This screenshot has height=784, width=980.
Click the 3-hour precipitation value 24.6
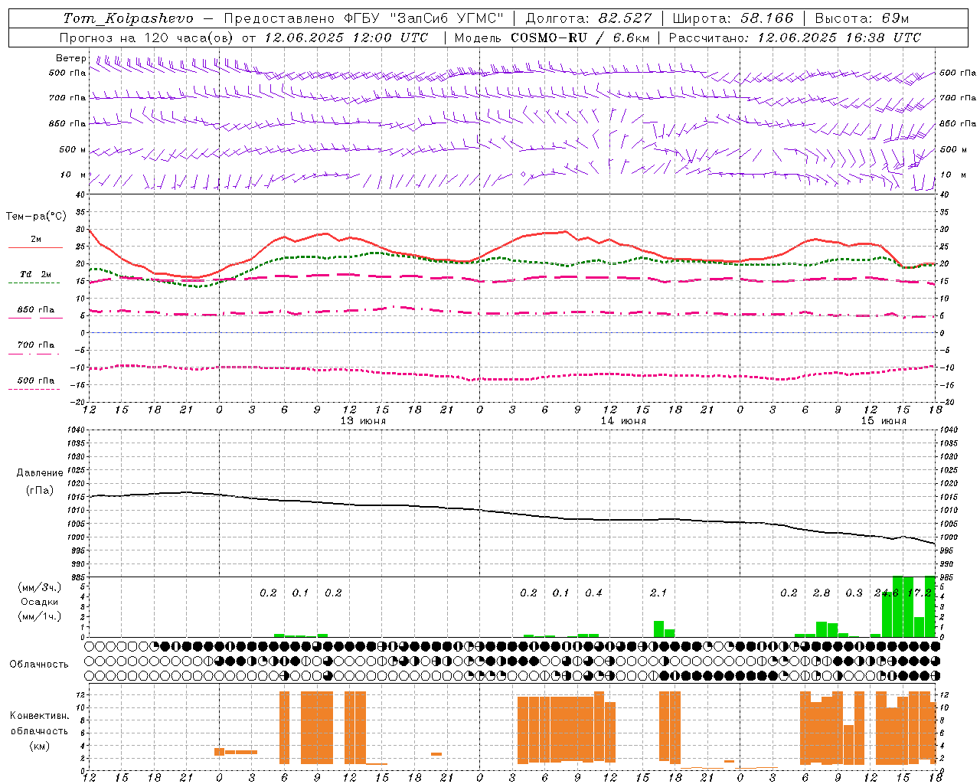[x=887, y=593]
